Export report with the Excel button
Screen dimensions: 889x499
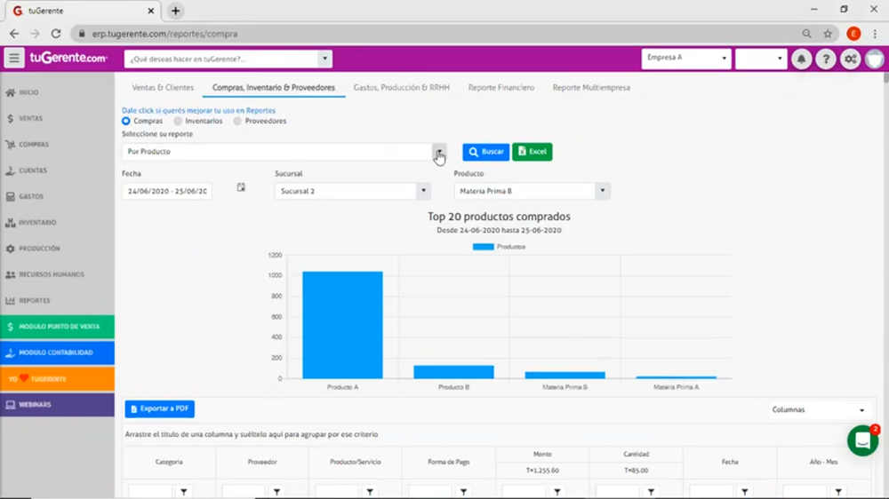point(532,152)
